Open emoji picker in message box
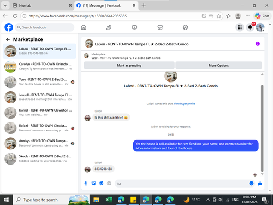 pos(251,183)
